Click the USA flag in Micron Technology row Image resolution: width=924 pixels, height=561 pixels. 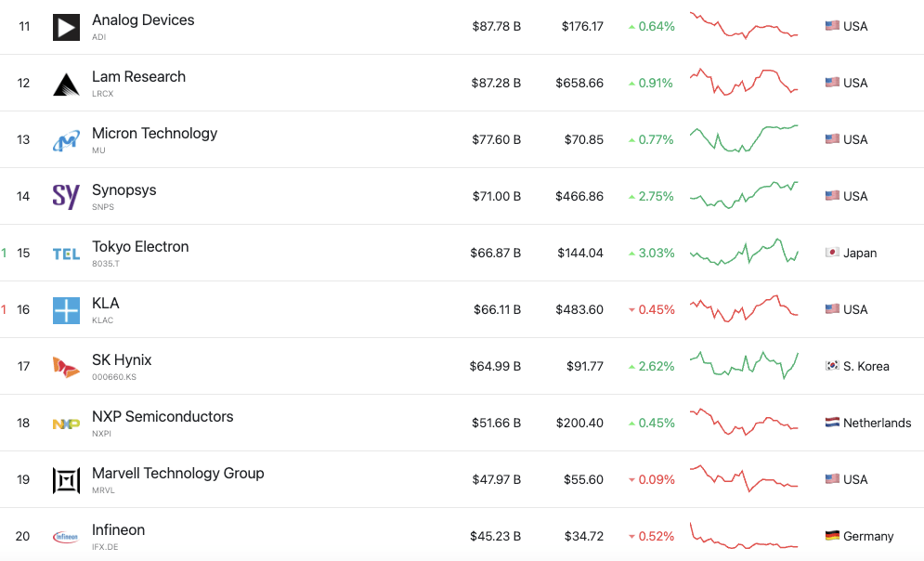coord(832,138)
